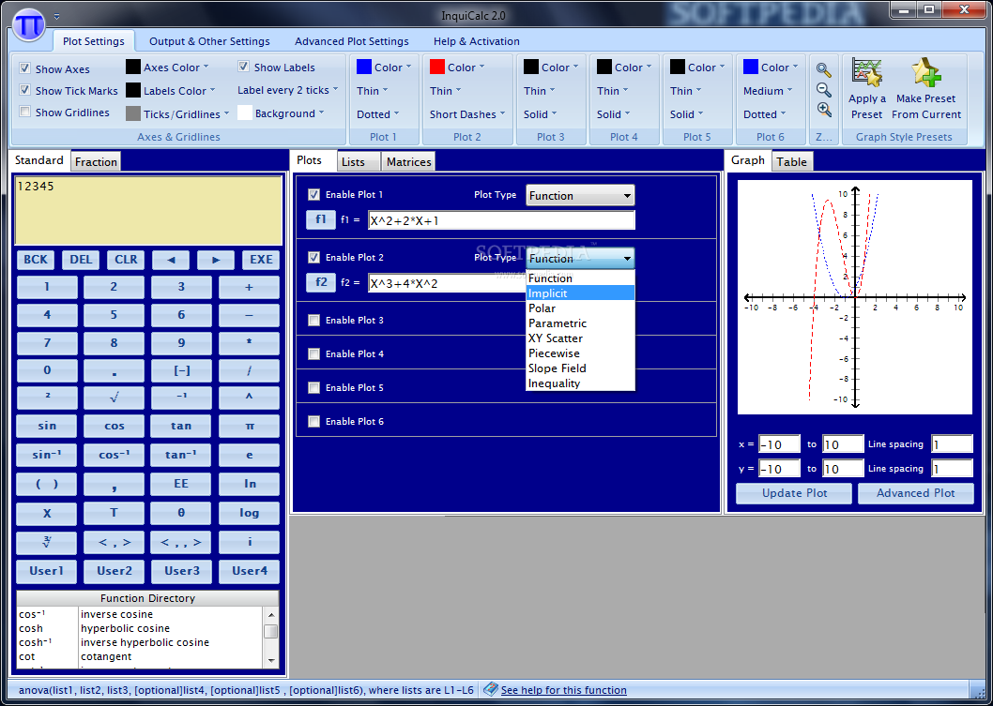Toggle the Show Labels checkbox
This screenshot has height=706, width=993.
point(243,67)
